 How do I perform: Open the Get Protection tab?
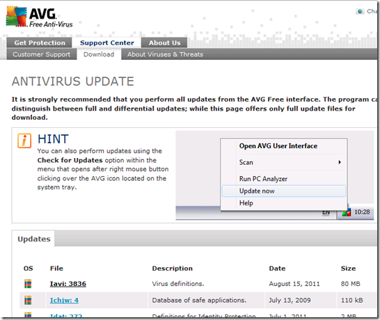[39, 42]
